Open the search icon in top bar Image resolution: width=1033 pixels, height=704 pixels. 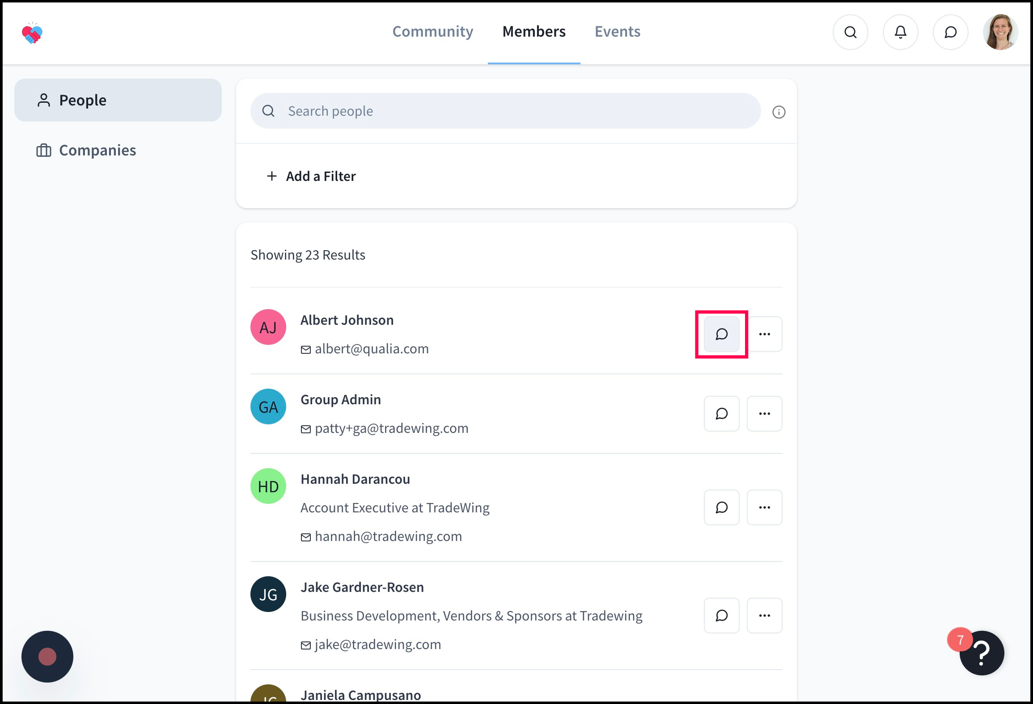[850, 32]
